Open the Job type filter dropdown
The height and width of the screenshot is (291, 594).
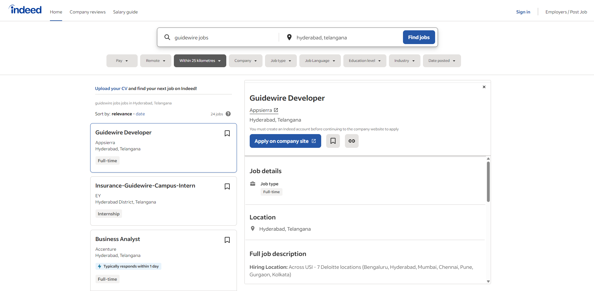281,61
